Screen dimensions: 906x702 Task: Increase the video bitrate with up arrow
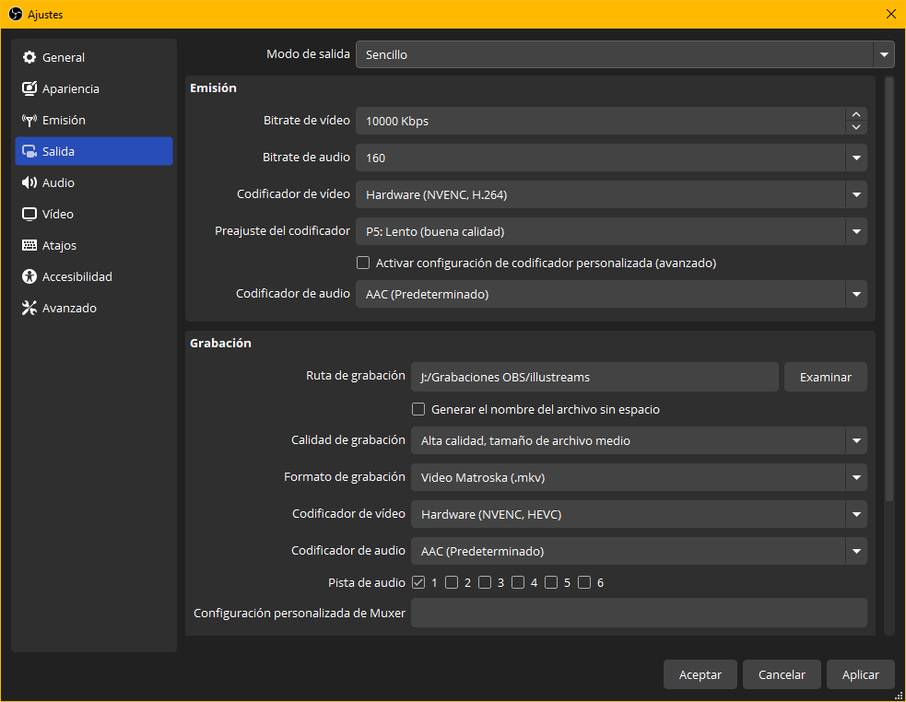856,114
